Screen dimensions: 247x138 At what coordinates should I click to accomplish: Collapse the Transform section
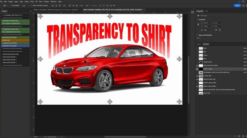[x=197, y=20]
